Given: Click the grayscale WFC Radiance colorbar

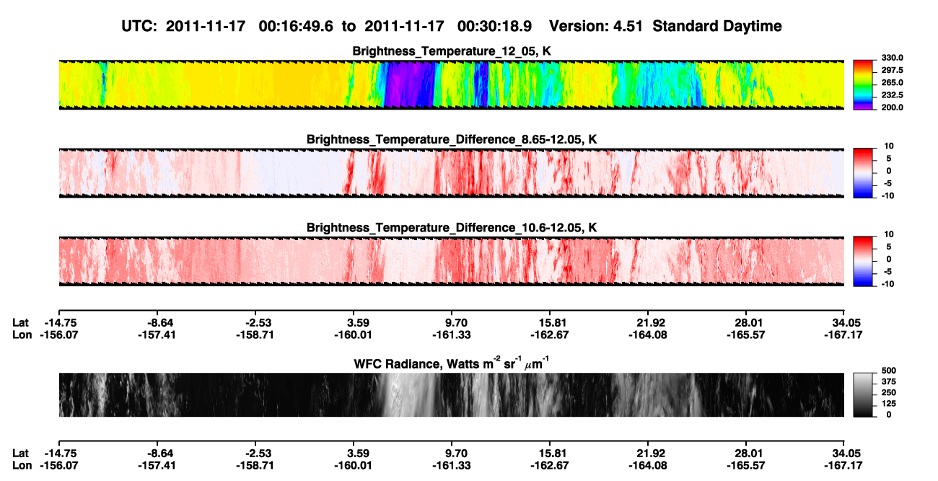Looking at the screenshot, I should (x=863, y=395).
